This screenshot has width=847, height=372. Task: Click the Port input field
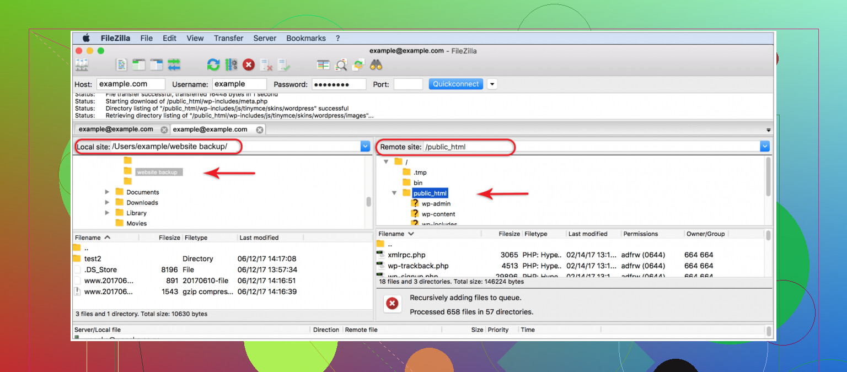tap(408, 84)
